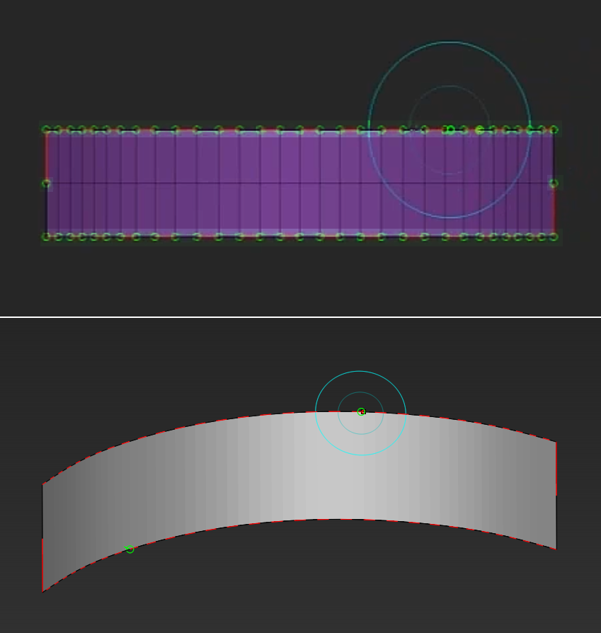The height and width of the screenshot is (633, 601).
Task: Click the purple flat strip mesh
Action: (x=300, y=183)
